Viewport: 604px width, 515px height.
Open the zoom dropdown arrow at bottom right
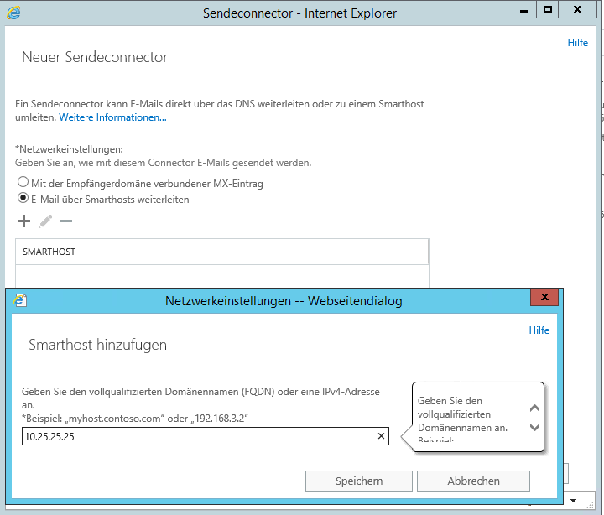573,501
